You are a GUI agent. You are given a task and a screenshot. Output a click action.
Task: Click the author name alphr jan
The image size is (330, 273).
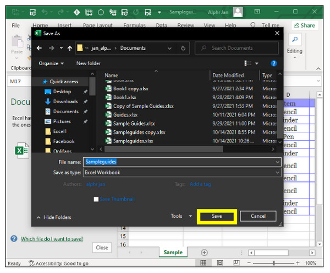coord(96,184)
